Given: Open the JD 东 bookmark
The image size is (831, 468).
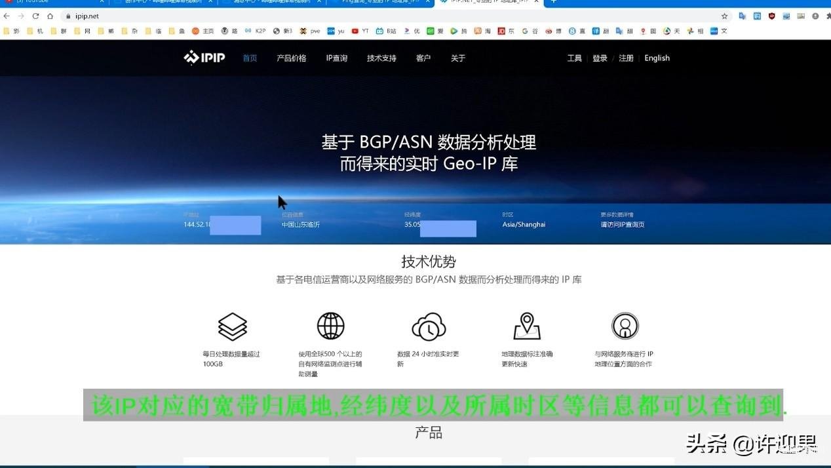Looking at the screenshot, I should pos(506,31).
